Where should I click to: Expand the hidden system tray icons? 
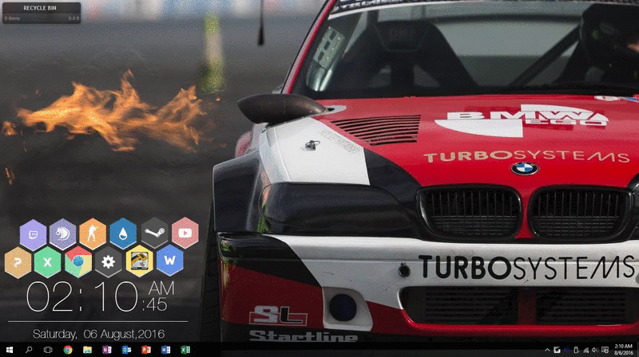547,350
